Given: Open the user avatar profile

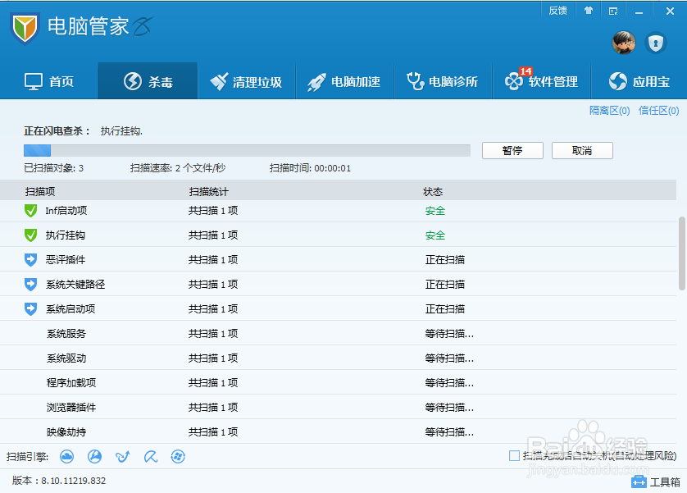Looking at the screenshot, I should coord(624,43).
